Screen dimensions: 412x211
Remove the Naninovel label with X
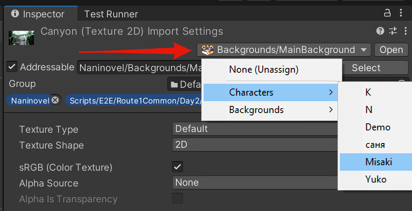click(55, 100)
